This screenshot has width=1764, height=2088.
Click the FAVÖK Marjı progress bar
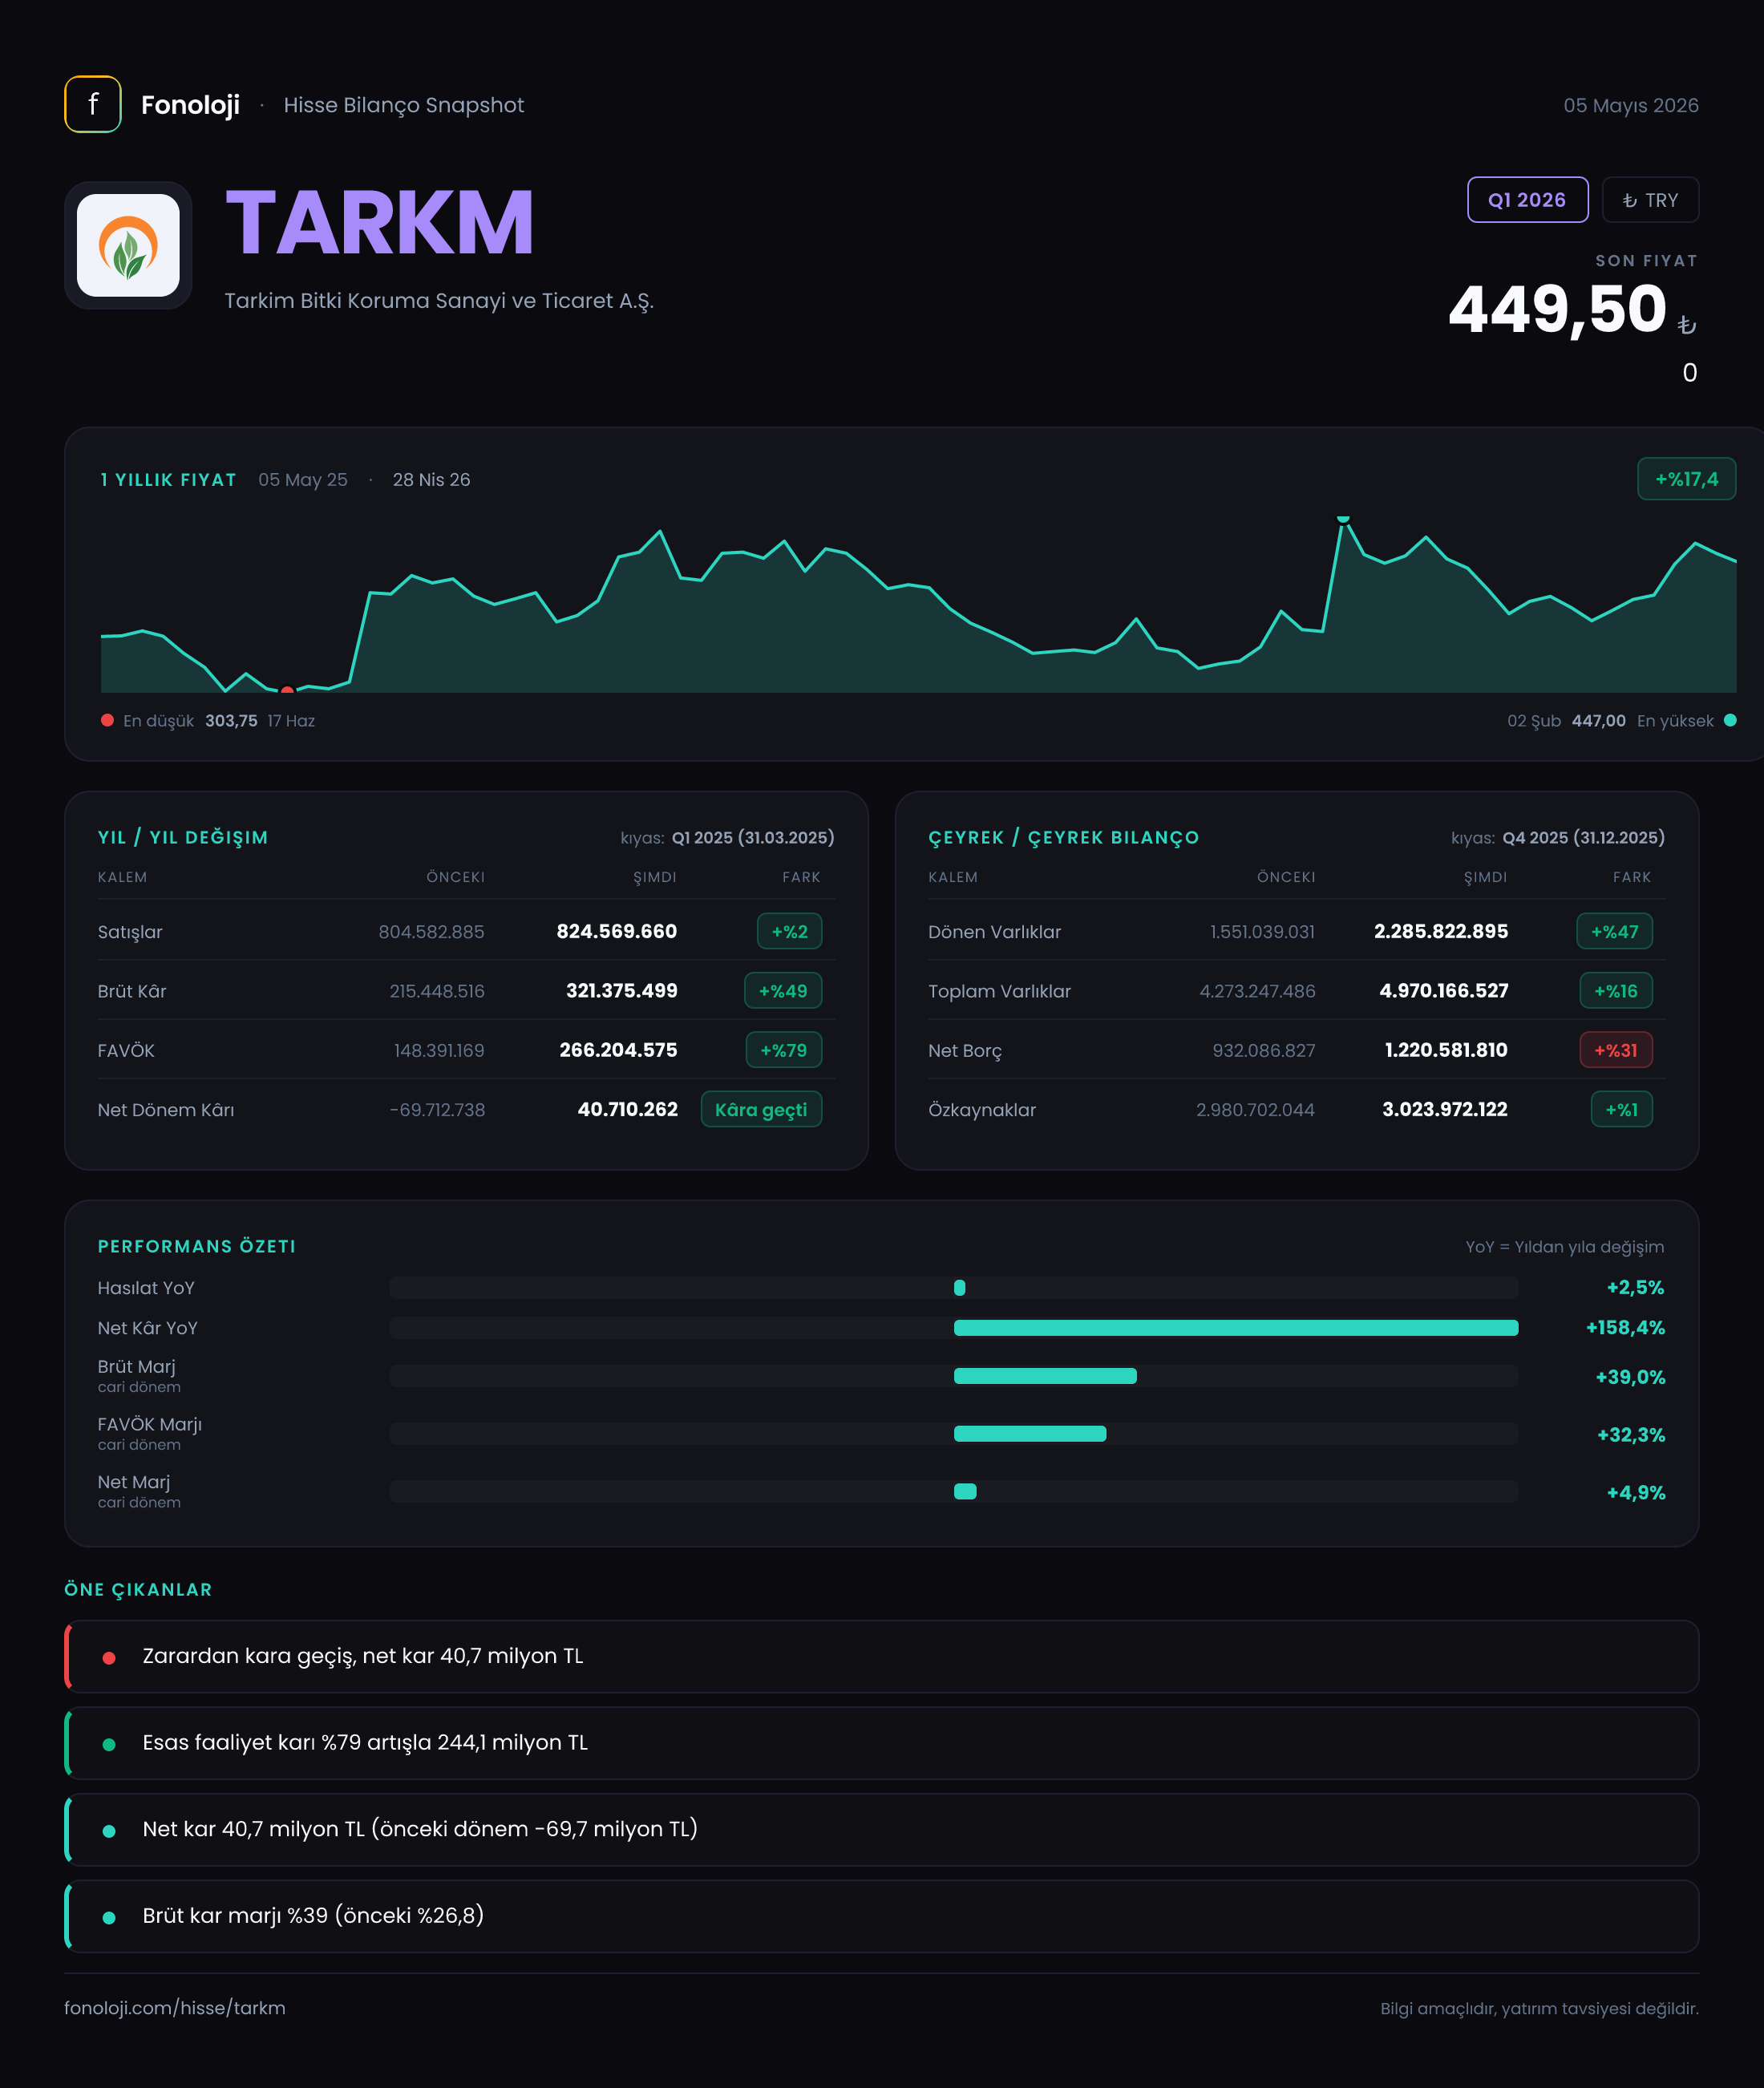pos(954,1434)
